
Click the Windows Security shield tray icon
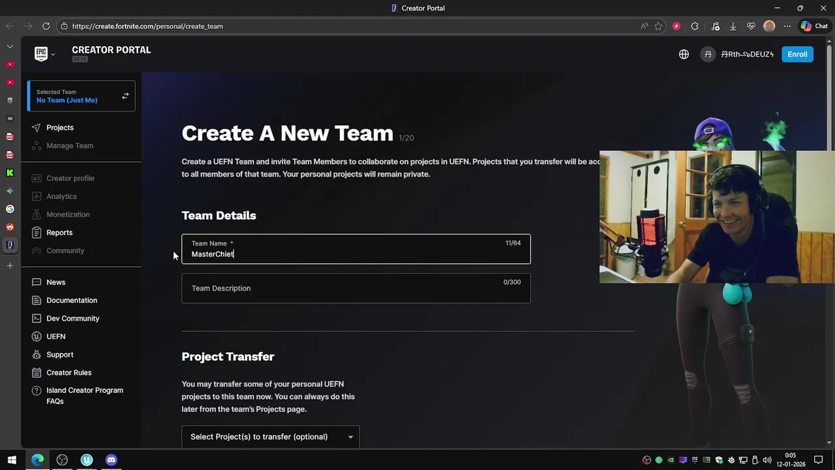coord(719,460)
